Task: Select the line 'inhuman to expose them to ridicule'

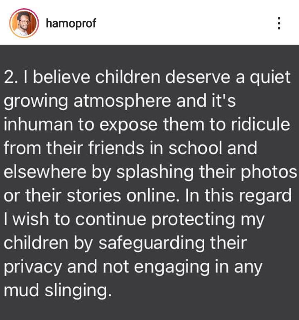Action: pos(147,125)
